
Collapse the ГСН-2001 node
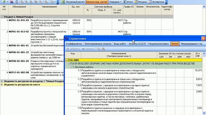pyautogui.click(x=66, y=60)
